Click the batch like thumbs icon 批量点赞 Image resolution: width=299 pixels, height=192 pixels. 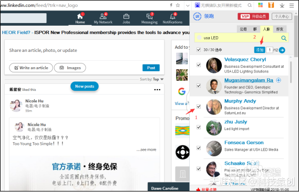[198, 189]
